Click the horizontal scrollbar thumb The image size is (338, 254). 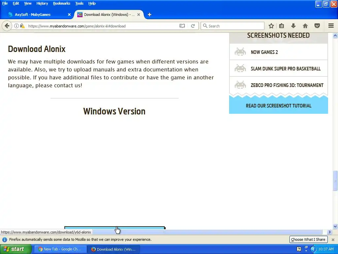pos(164,232)
